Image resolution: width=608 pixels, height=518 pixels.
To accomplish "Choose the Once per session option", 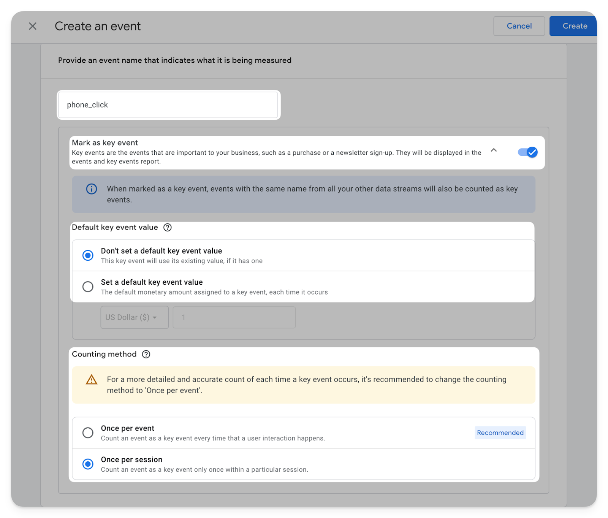I will coord(88,464).
